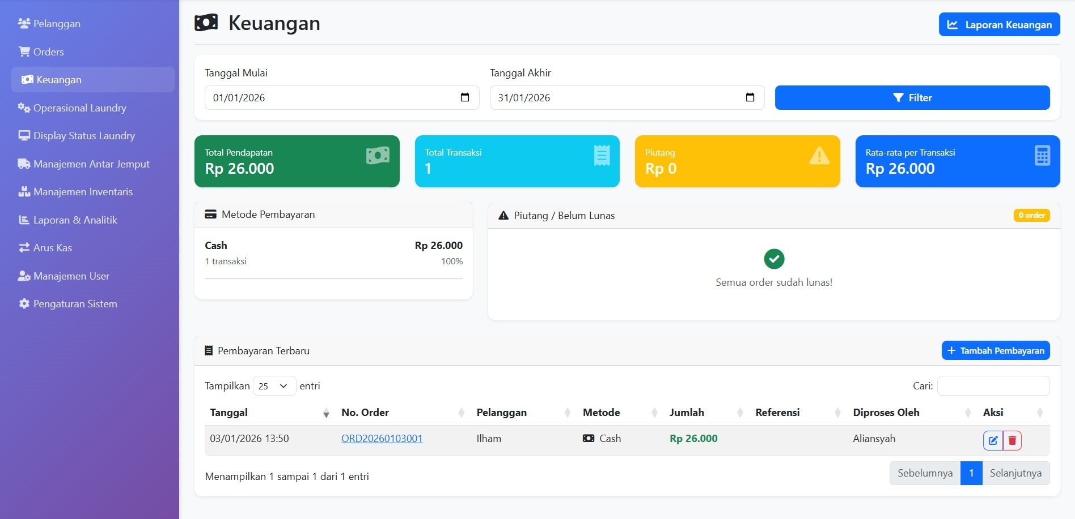Screen dimensions: 1075x519
Task: Sort table by Metode column arrows
Action: tap(654, 413)
